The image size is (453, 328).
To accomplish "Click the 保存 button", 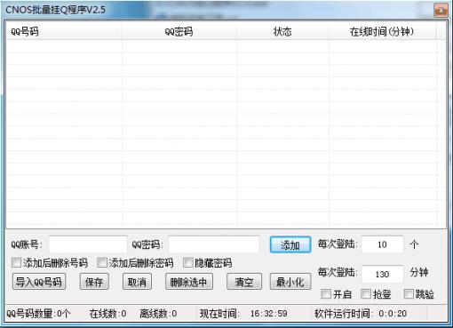I will (94, 282).
